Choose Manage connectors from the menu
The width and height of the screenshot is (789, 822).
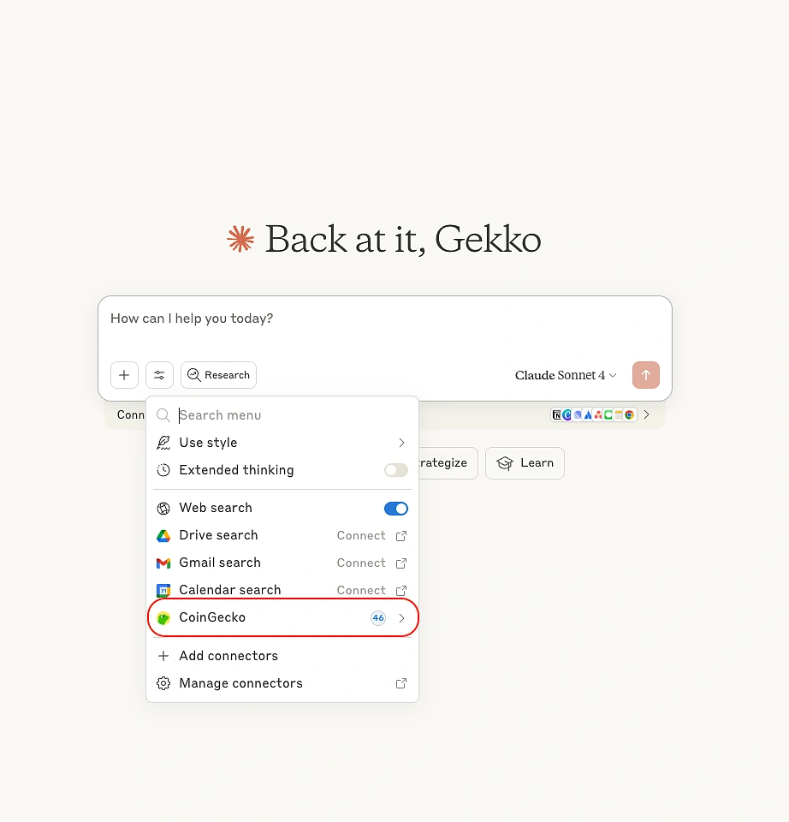pyautogui.click(x=240, y=683)
